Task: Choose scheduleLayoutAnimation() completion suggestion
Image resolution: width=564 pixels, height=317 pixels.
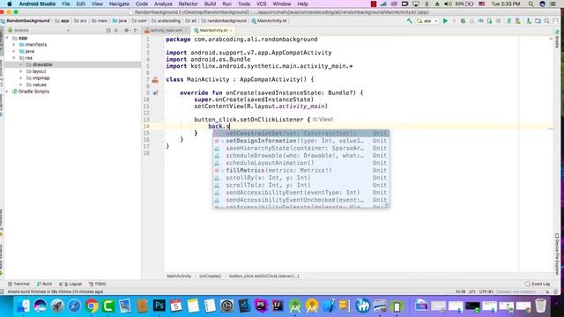Action: tap(301, 163)
